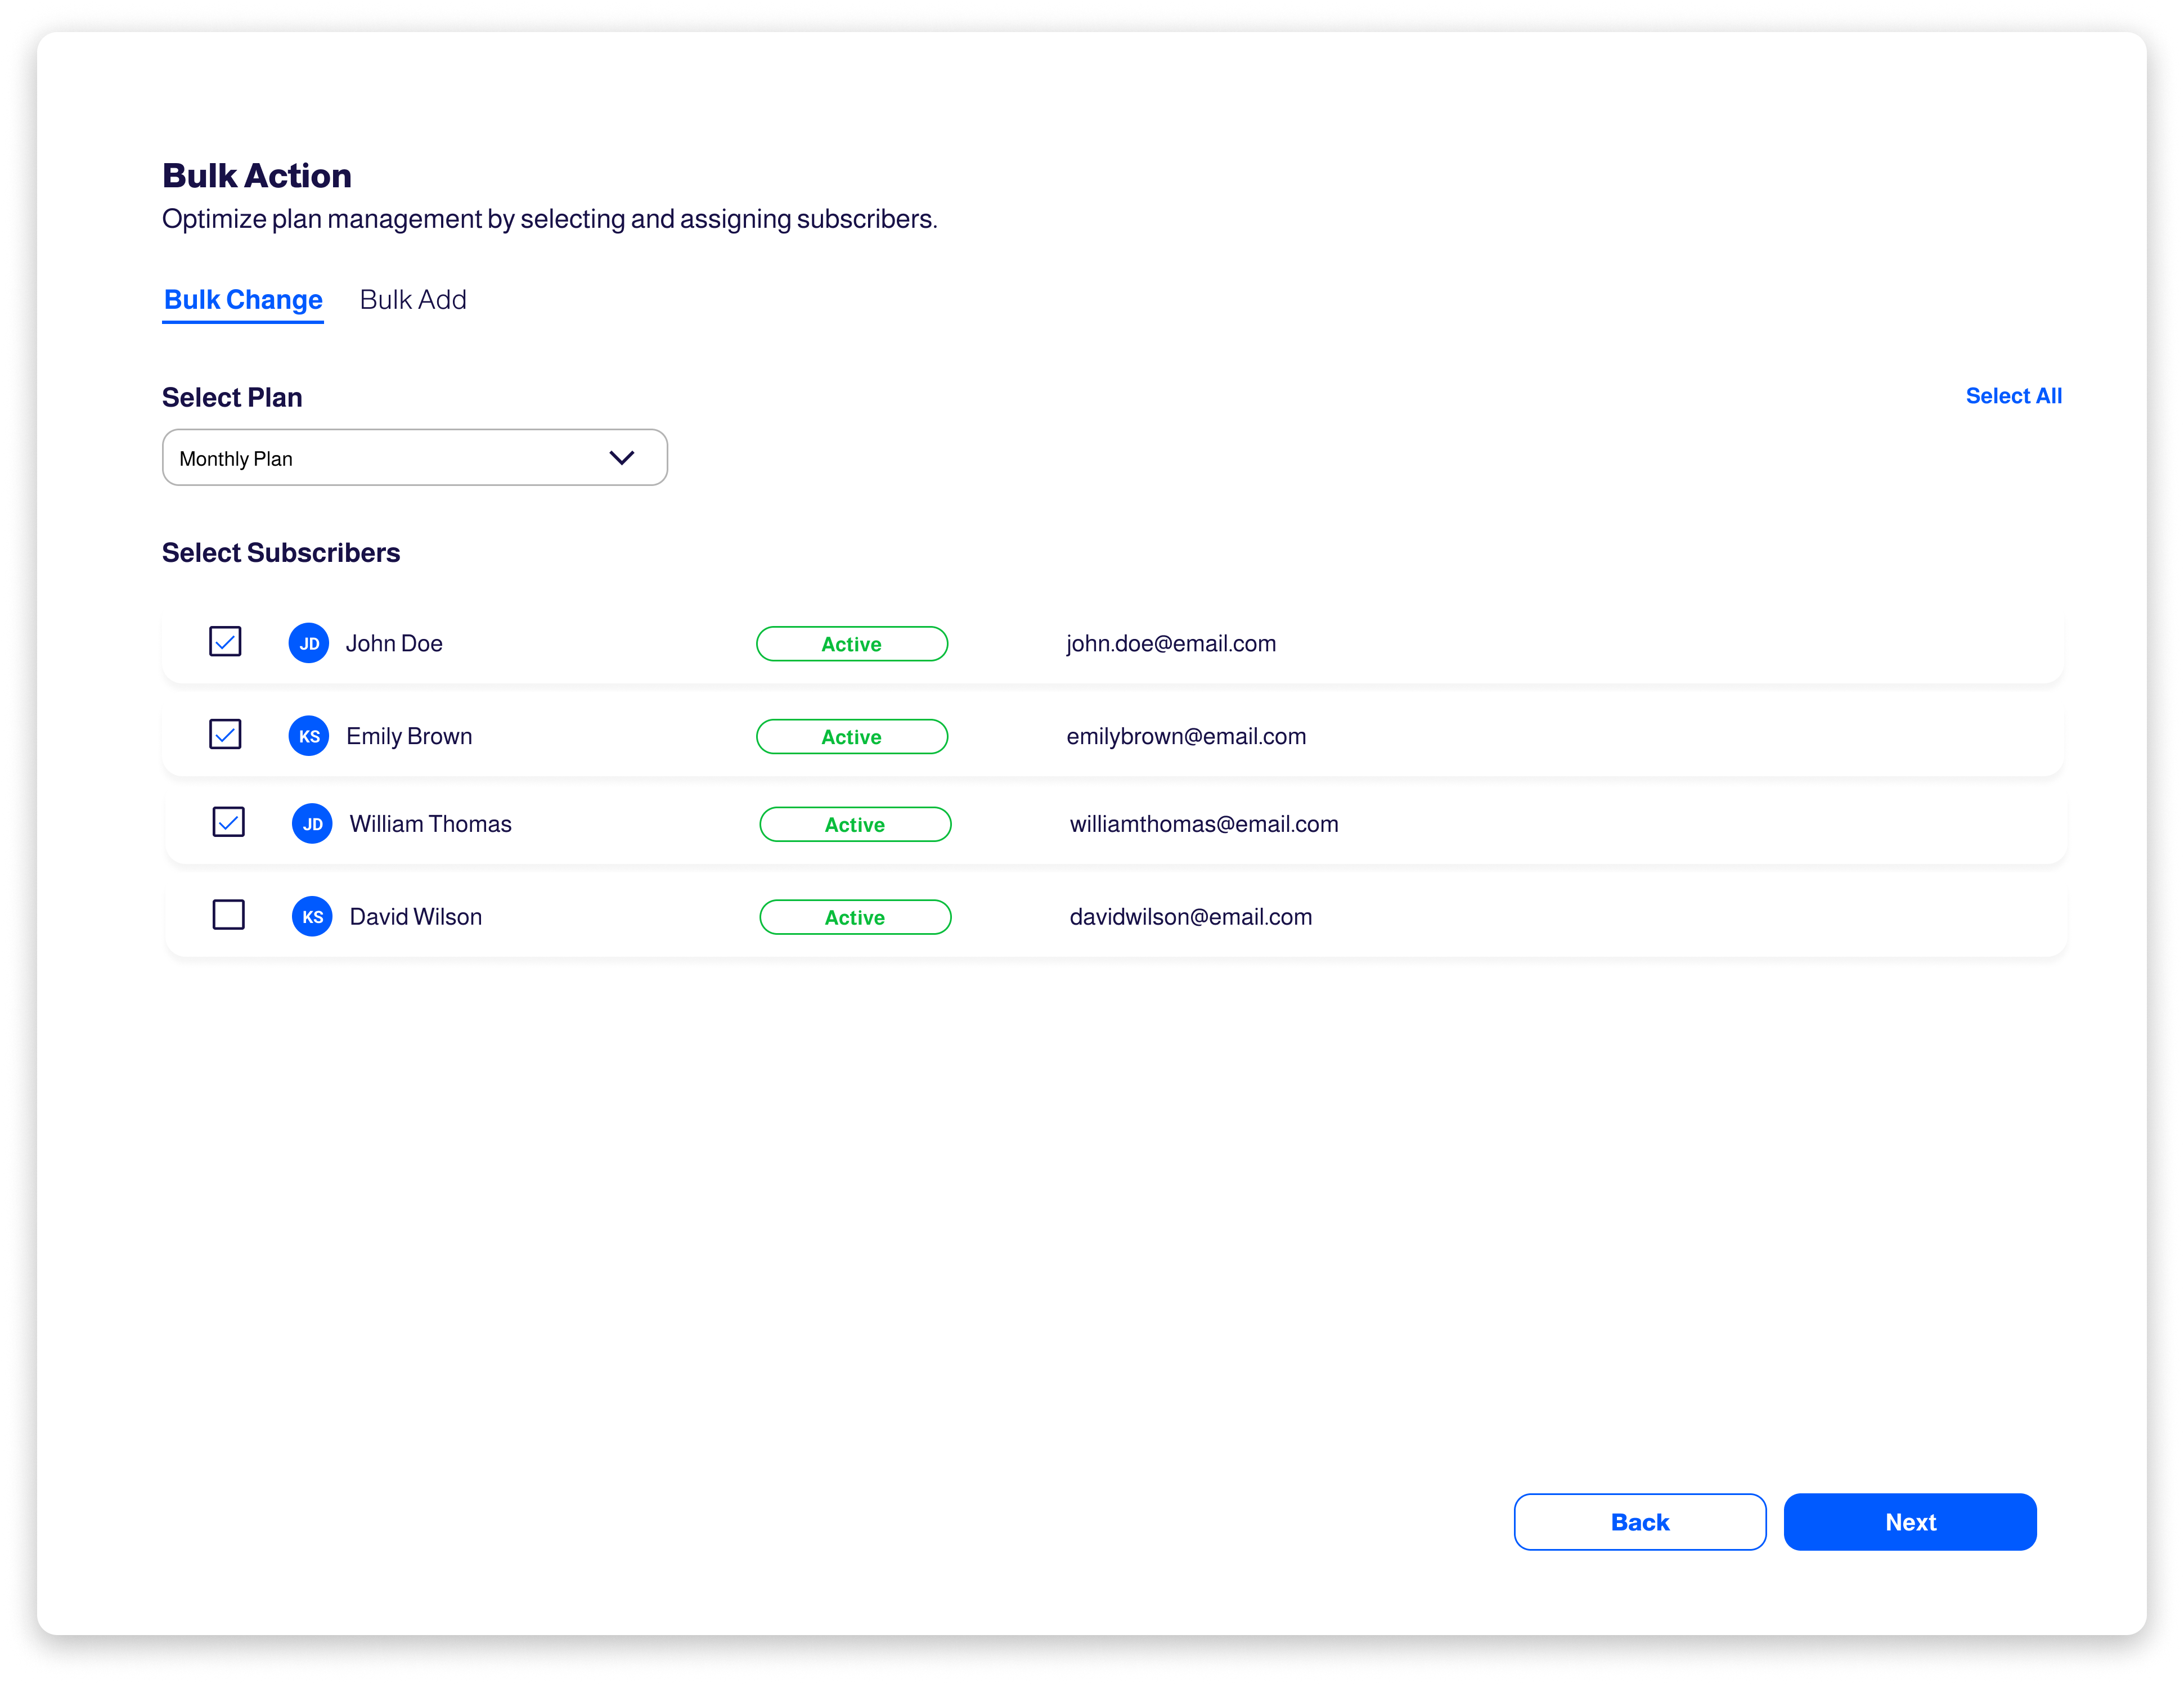Image resolution: width=2184 pixels, height=1684 pixels.
Task: Click Emily Brown Active status badge
Action: [x=851, y=734]
